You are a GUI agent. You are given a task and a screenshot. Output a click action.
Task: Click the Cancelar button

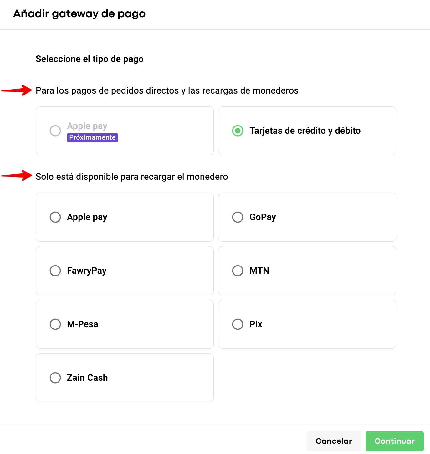point(334,441)
